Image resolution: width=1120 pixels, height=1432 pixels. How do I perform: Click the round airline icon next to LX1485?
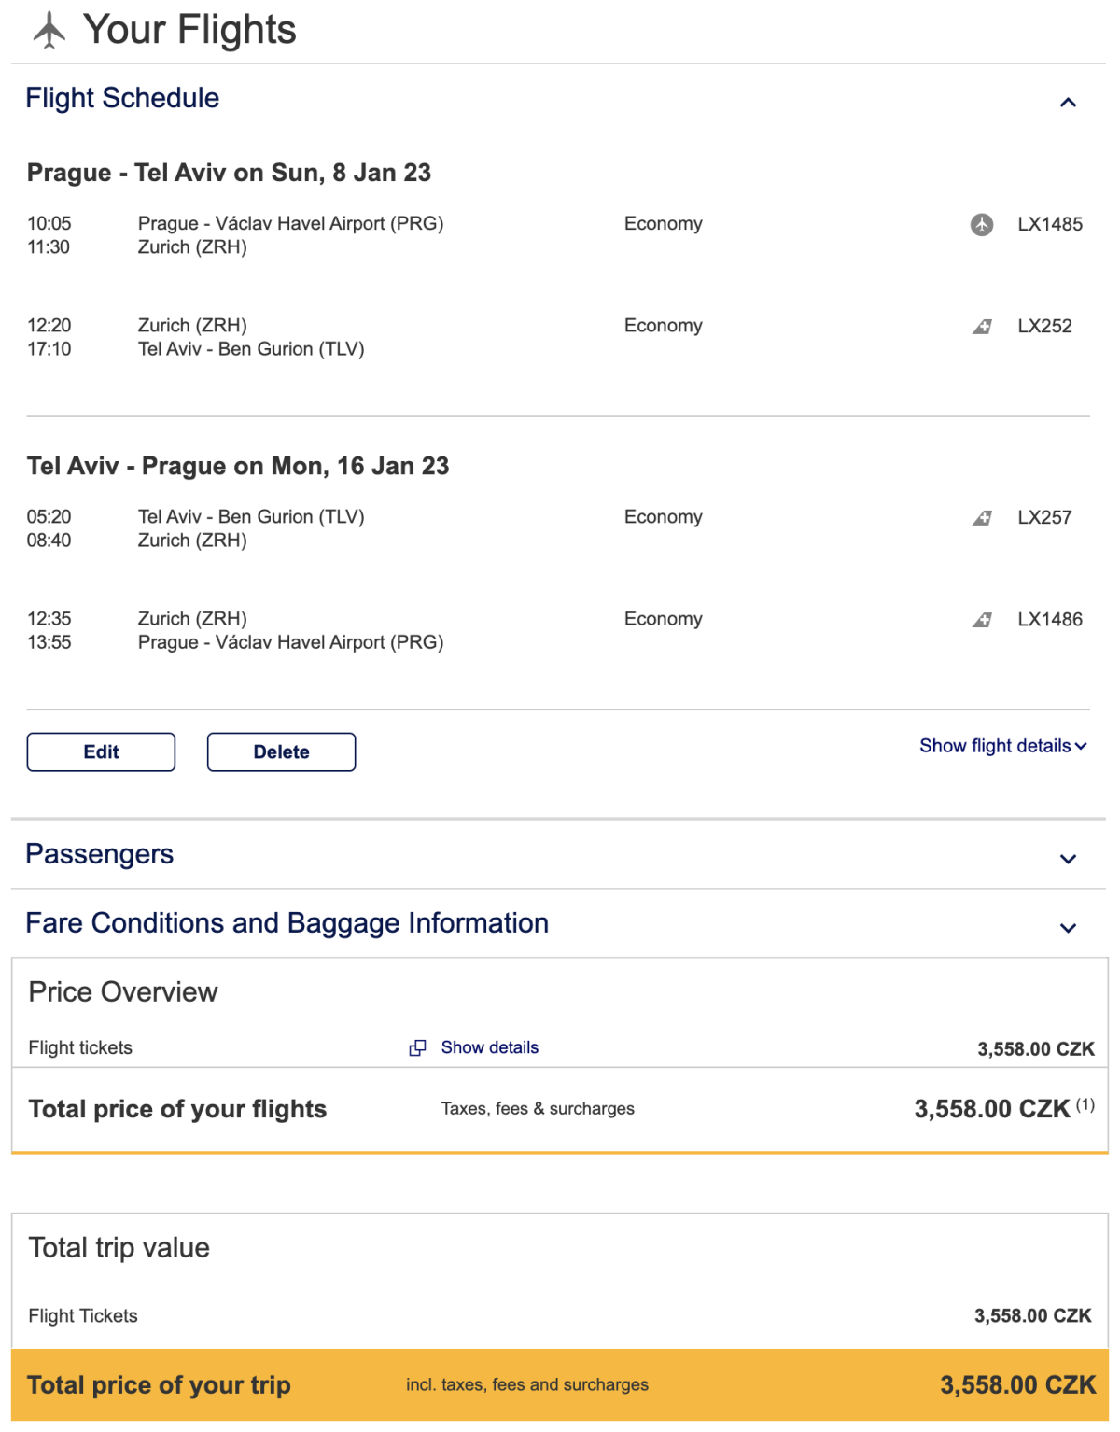(x=982, y=224)
